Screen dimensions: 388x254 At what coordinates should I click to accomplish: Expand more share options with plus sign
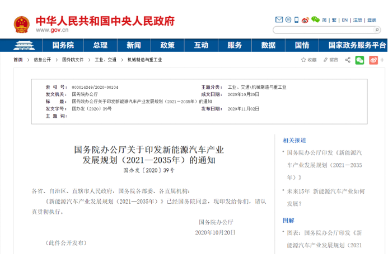[382, 60]
